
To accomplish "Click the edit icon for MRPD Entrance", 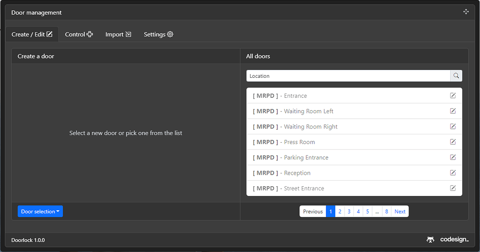I will click(453, 96).
